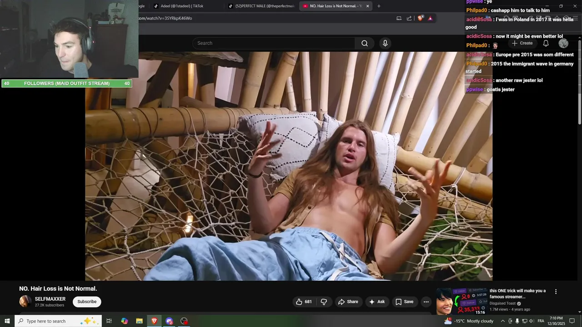Launch Copilot from the taskbar
This screenshot has width=582, height=327.
(x=124, y=321)
